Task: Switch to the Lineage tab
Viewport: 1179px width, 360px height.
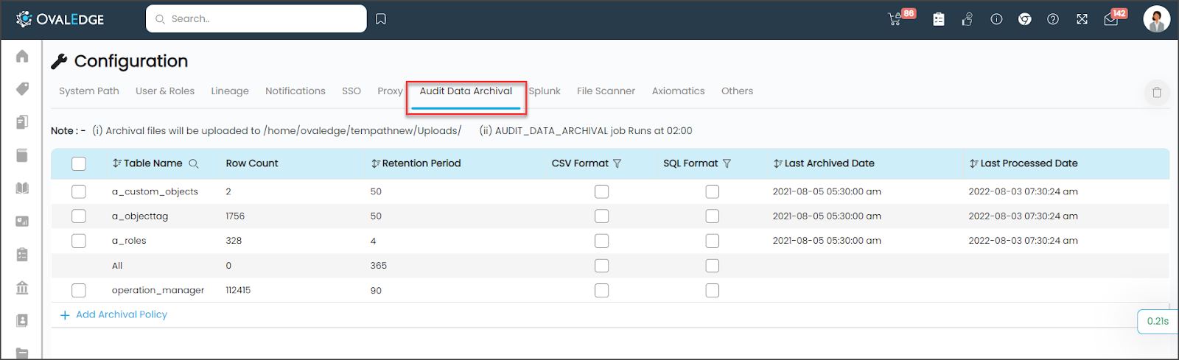Action: (230, 91)
